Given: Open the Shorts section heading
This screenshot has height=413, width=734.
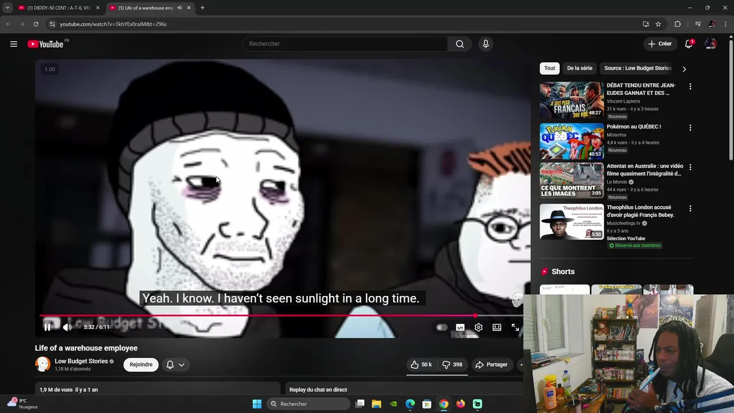Looking at the screenshot, I should click(x=563, y=271).
